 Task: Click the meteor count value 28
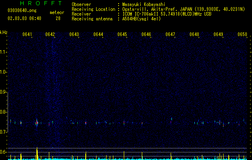tap(58, 18)
